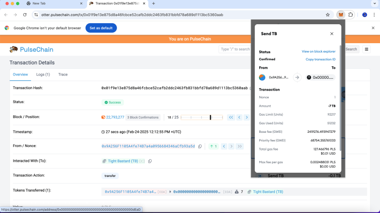The width and height of the screenshot is (380, 213).
Task: Click the 3 Block Confirmations badge
Action: [x=143, y=117]
